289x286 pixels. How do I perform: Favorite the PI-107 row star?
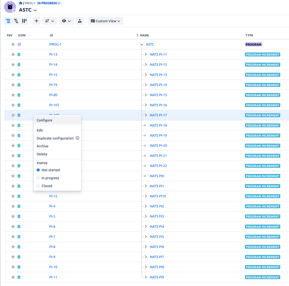[13, 105]
